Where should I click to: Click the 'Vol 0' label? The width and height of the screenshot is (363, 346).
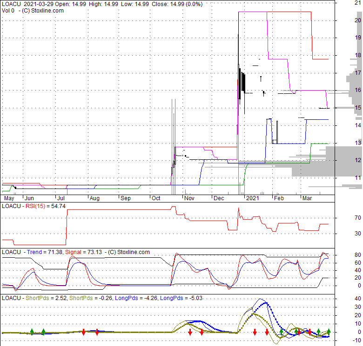pyautogui.click(x=8, y=11)
